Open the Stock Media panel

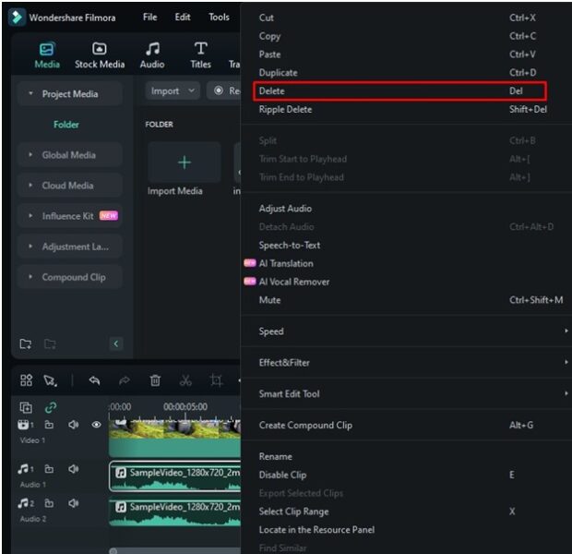pyautogui.click(x=100, y=54)
